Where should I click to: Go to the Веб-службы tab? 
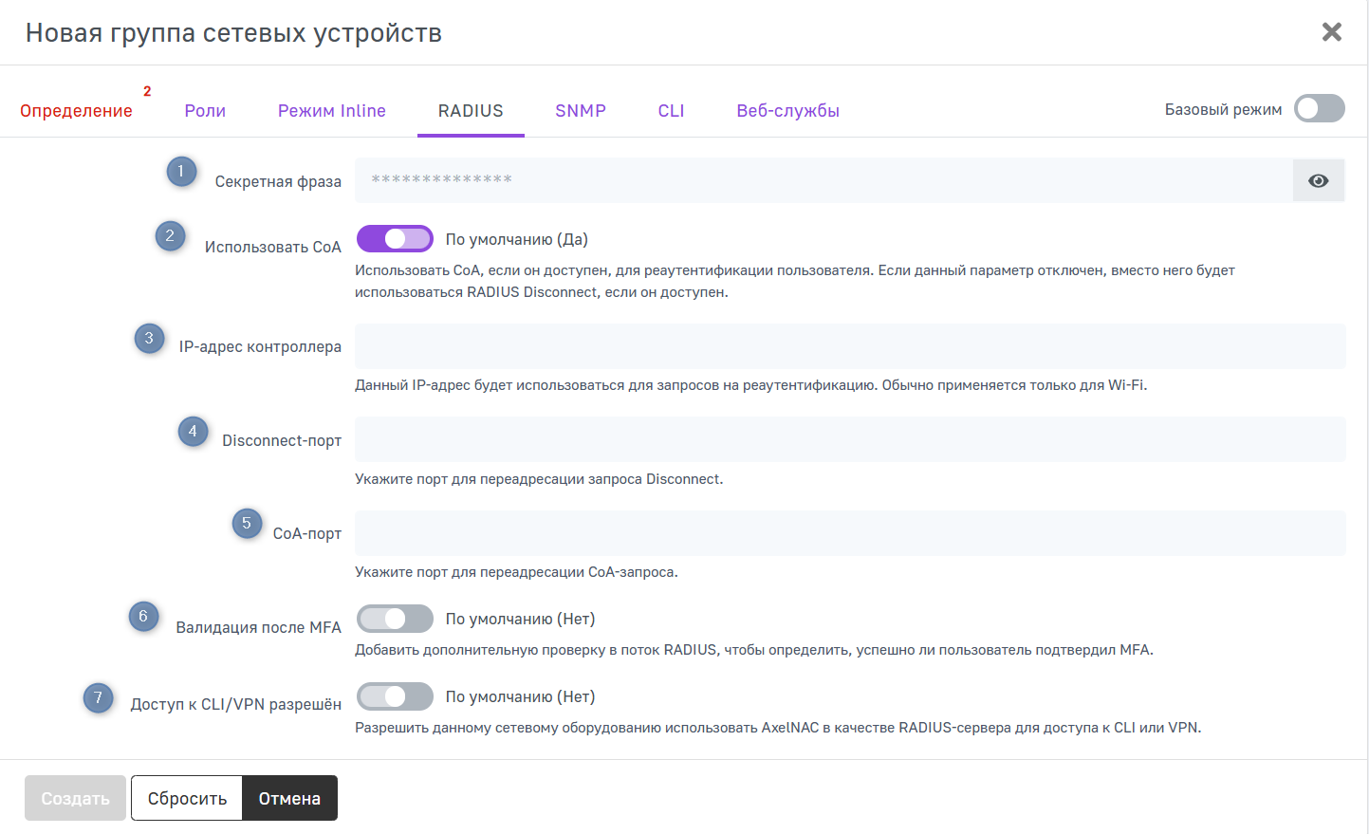[x=787, y=111]
